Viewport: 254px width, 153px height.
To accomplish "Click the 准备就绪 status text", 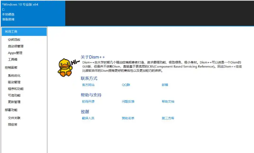I will tap(8, 19).
